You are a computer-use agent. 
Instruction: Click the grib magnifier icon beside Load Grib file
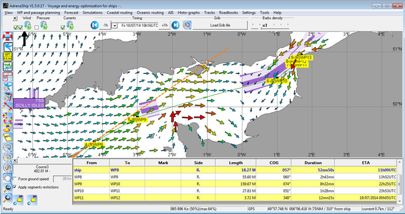[187, 25]
